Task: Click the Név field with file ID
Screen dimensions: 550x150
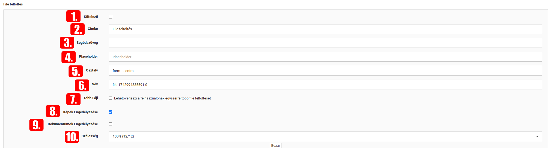Action: pos(325,85)
